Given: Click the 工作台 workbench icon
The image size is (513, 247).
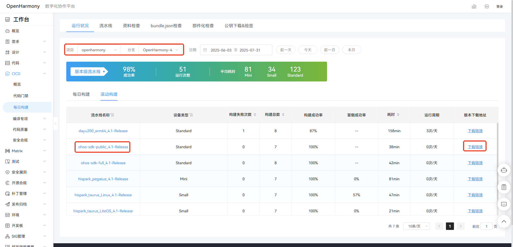Looking at the screenshot, I should pos(7,19).
